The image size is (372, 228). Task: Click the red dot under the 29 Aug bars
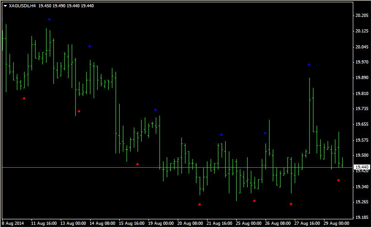pos(339,180)
